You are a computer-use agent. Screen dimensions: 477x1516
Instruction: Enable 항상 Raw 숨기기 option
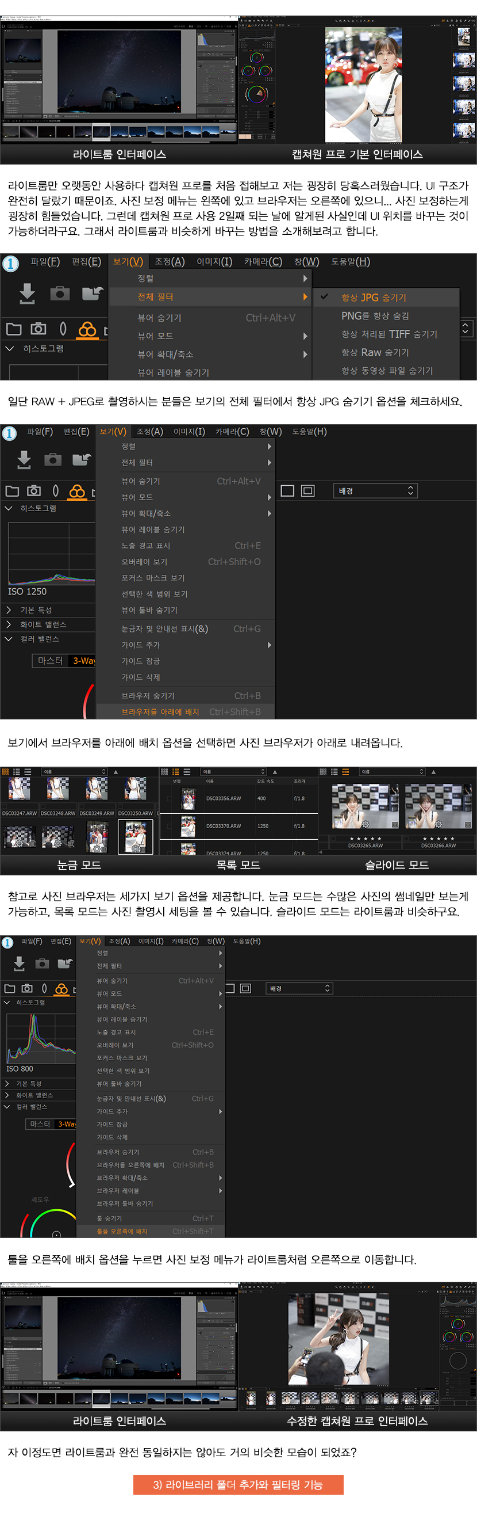pyautogui.click(x=386, y=352)
